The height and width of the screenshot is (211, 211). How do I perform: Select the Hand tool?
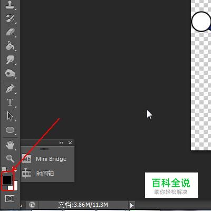click(10, 145)
